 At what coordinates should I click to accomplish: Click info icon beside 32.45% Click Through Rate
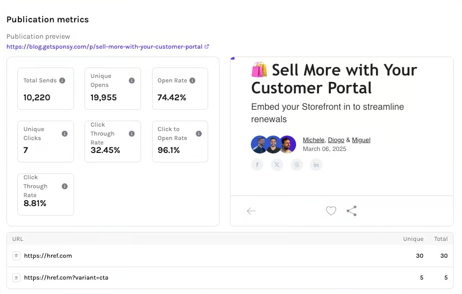click(132, 134)
